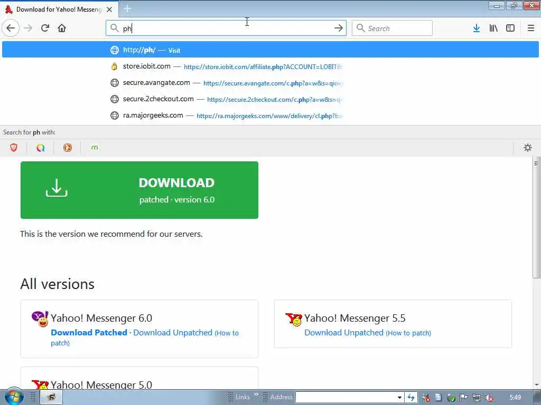The height and width of the screenshot is (405, 541).
Task: Open the network tray icon
Action: [477, 398]
